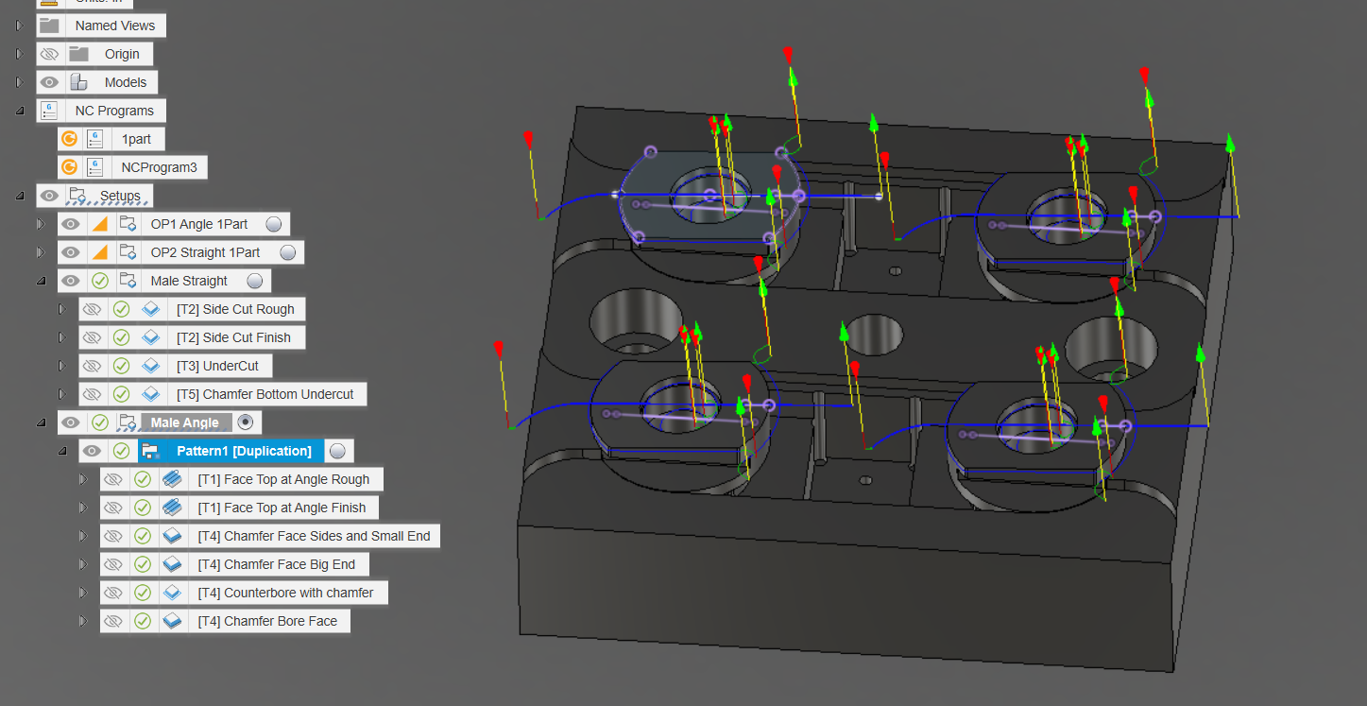Viewport: 1367px width, 706px height.
Task: Click the orange warning icon on OP1 Angle 1Part
Action: click(x=99, y=224)
